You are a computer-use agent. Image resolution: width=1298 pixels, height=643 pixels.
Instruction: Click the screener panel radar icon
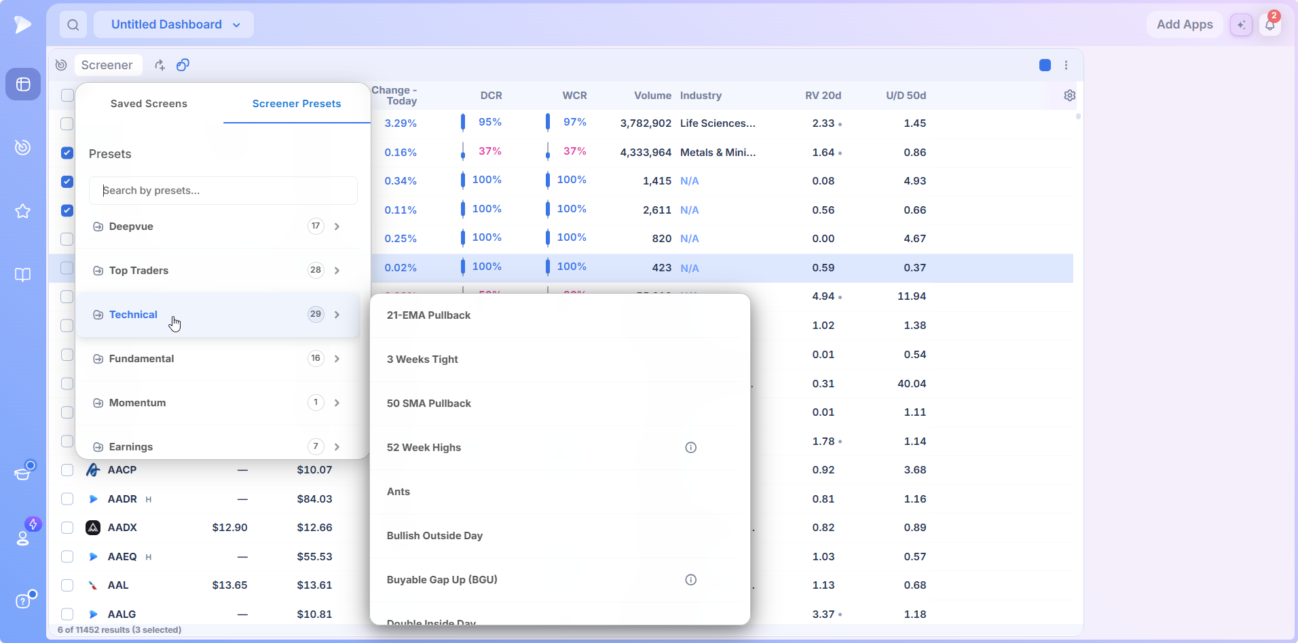point(61,65)
